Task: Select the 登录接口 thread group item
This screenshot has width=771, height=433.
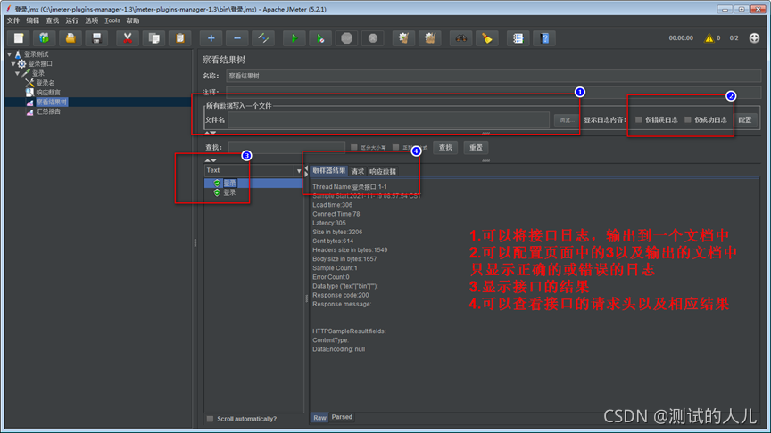Action: 40,64
